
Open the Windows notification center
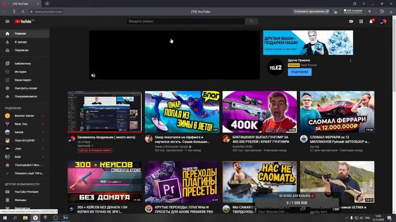point(389,218)
